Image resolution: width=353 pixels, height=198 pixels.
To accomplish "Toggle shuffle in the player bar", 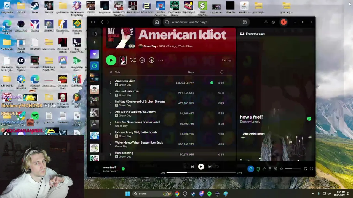I will (x=185, y=167).
